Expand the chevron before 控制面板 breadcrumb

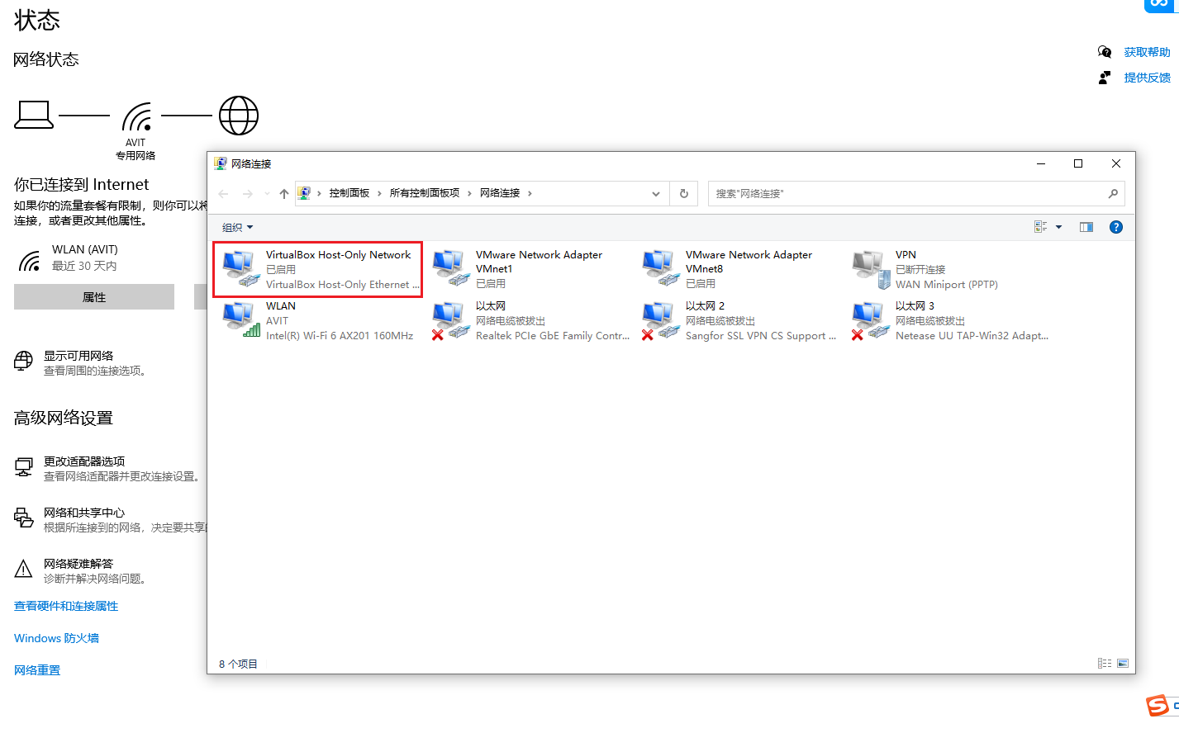pos(319,193)
